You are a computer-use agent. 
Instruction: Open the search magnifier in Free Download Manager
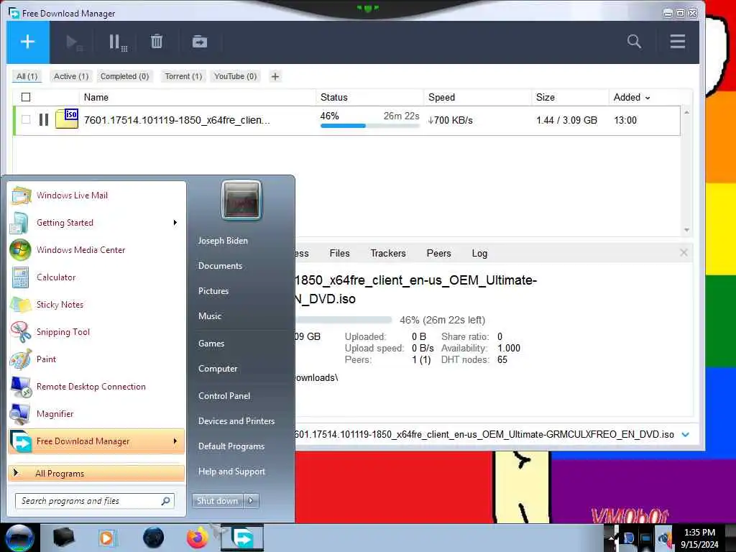click(x=634, y=41)
